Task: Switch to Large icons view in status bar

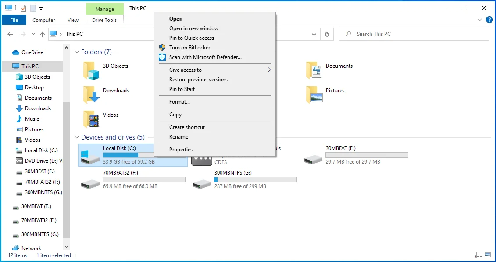Action: [488, 255]
